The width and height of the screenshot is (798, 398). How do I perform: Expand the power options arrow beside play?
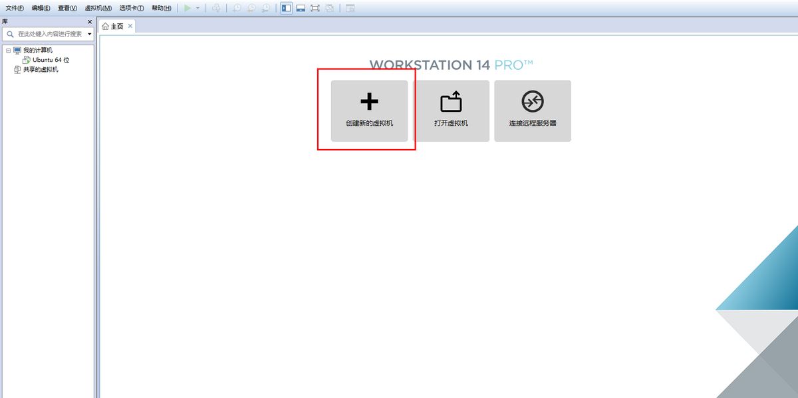[198, 8]
